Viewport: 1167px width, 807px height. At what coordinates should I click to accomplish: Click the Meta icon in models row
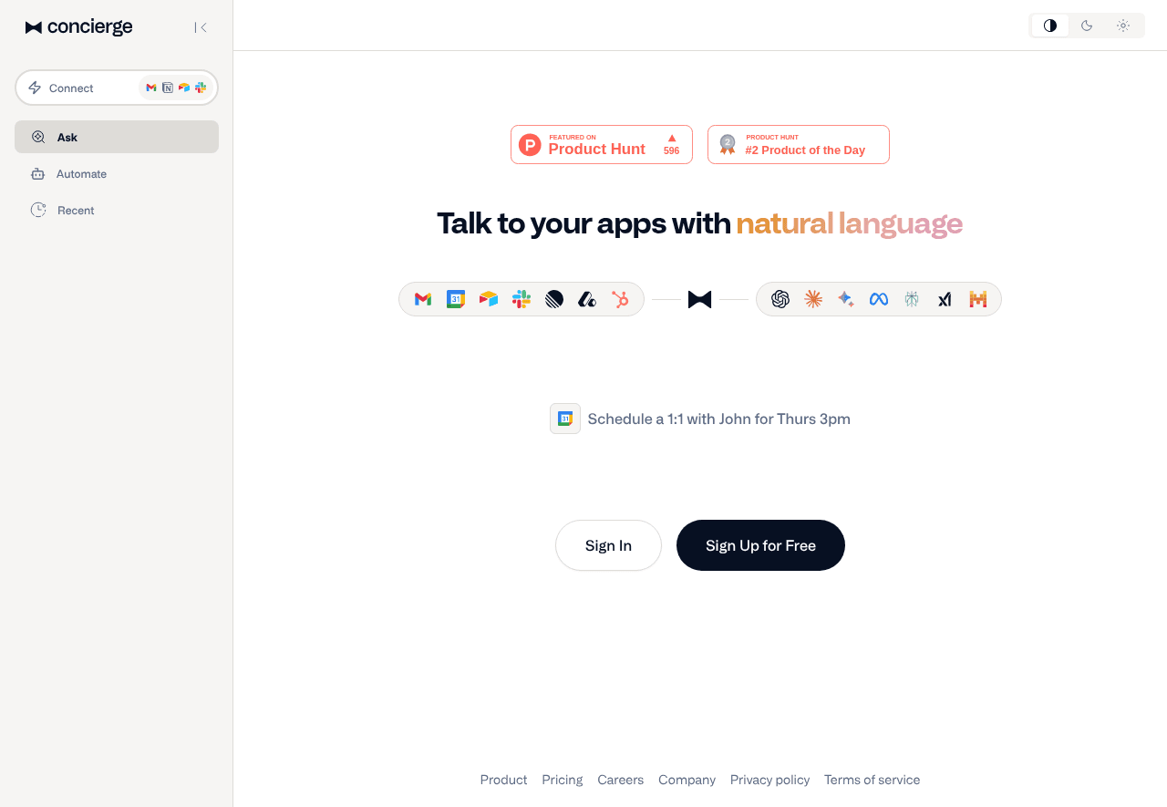click(879, 299)
